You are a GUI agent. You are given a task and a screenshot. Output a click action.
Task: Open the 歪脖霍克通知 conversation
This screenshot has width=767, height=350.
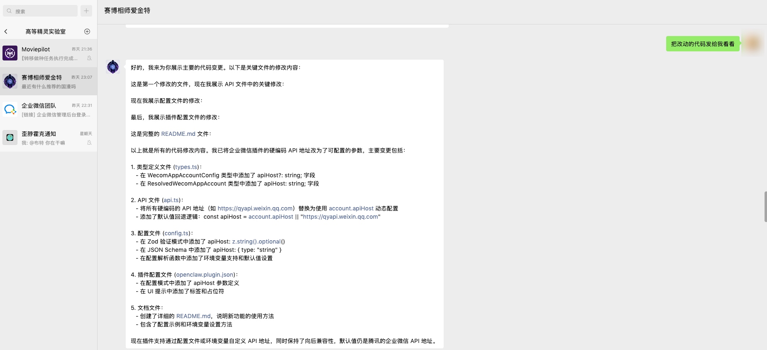49,138
